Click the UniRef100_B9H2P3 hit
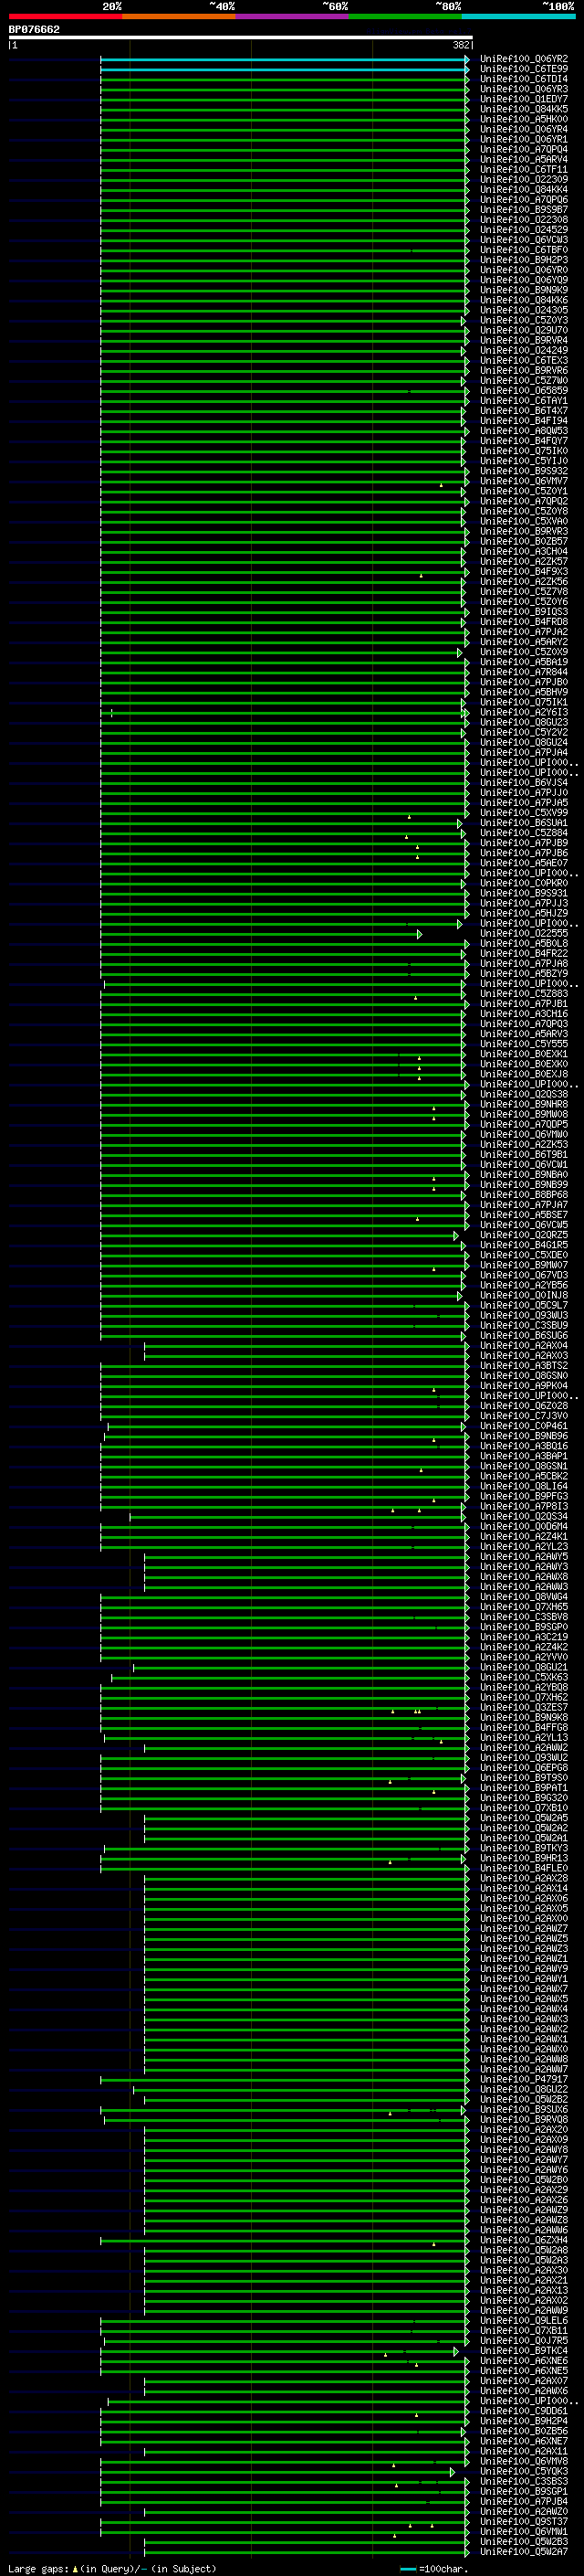The width and height of the screenshot is (584, 2576). pos(524,260)
